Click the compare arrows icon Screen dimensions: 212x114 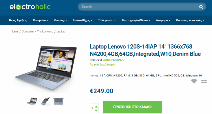point(204,82)
